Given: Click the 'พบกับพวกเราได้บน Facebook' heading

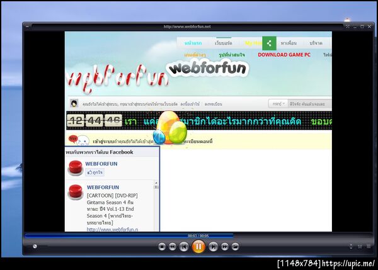Looking at the screenshot, I should (x=100, y=152).
